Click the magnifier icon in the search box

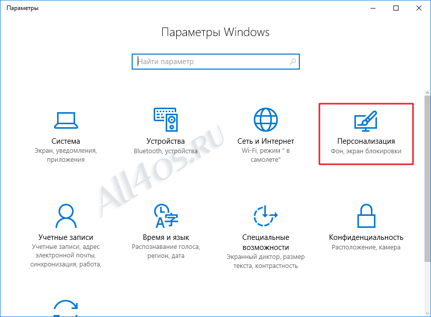(293, 62)
